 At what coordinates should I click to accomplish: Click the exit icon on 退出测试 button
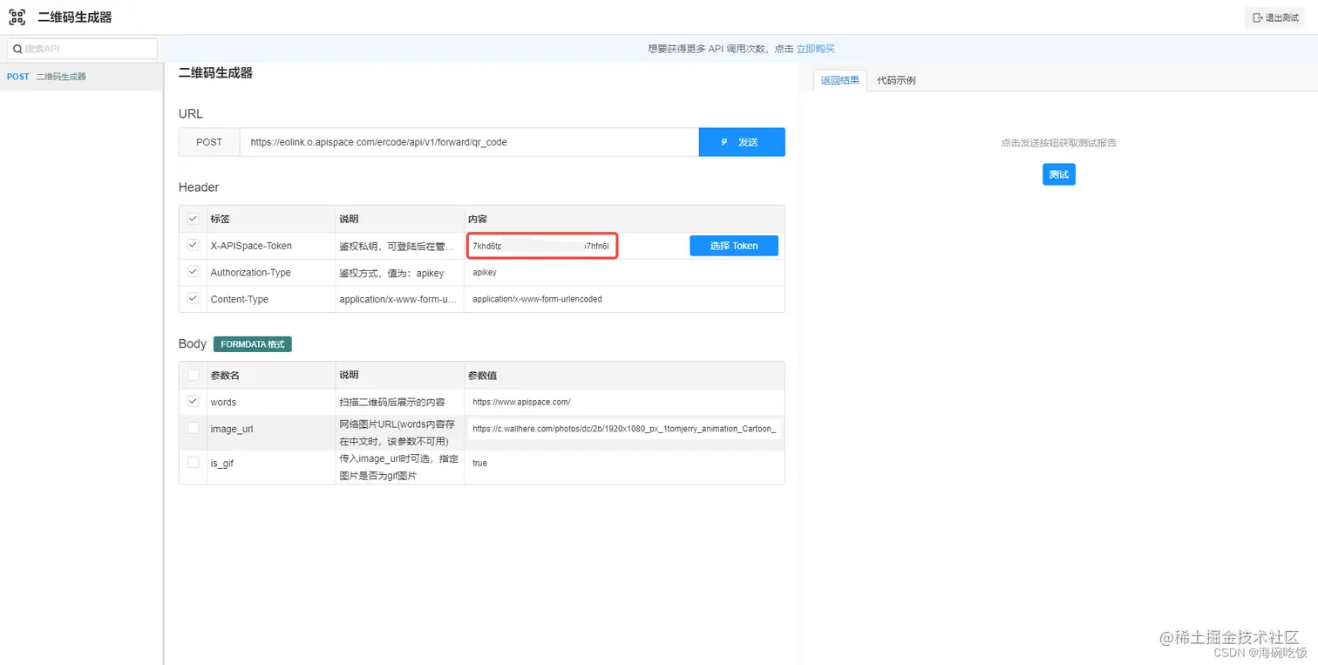pyautogui.click(x=1255, y=17)
